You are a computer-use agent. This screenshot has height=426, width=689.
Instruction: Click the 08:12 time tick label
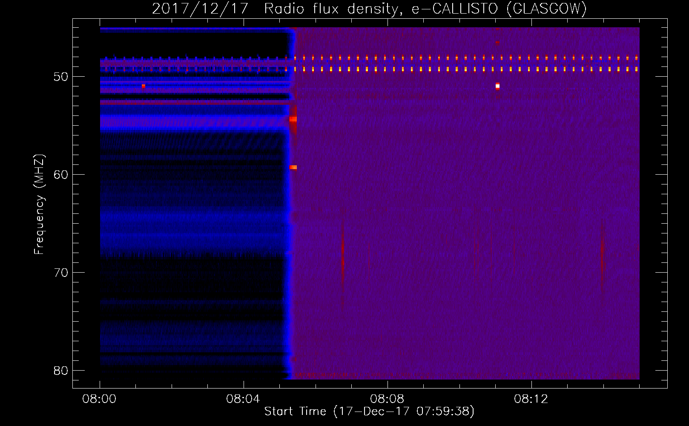click(x=531, y=399)
